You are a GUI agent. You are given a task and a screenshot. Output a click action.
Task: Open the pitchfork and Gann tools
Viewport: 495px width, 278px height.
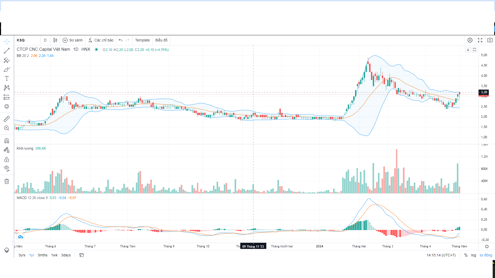pos(7,60)
